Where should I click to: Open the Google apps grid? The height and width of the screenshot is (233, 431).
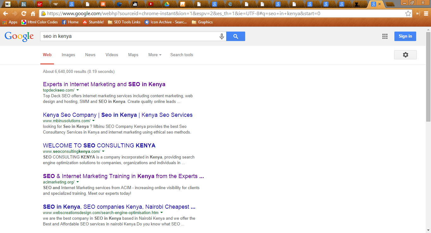385,36
